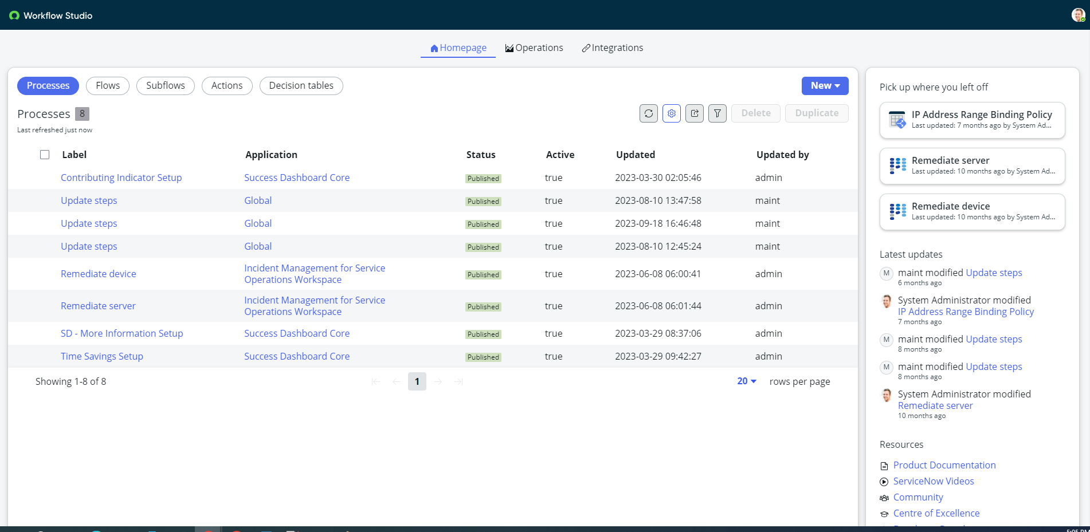Select the Processes filter pill

48,86
